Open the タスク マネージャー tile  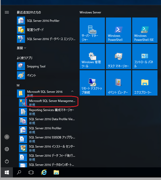point(119,57)
